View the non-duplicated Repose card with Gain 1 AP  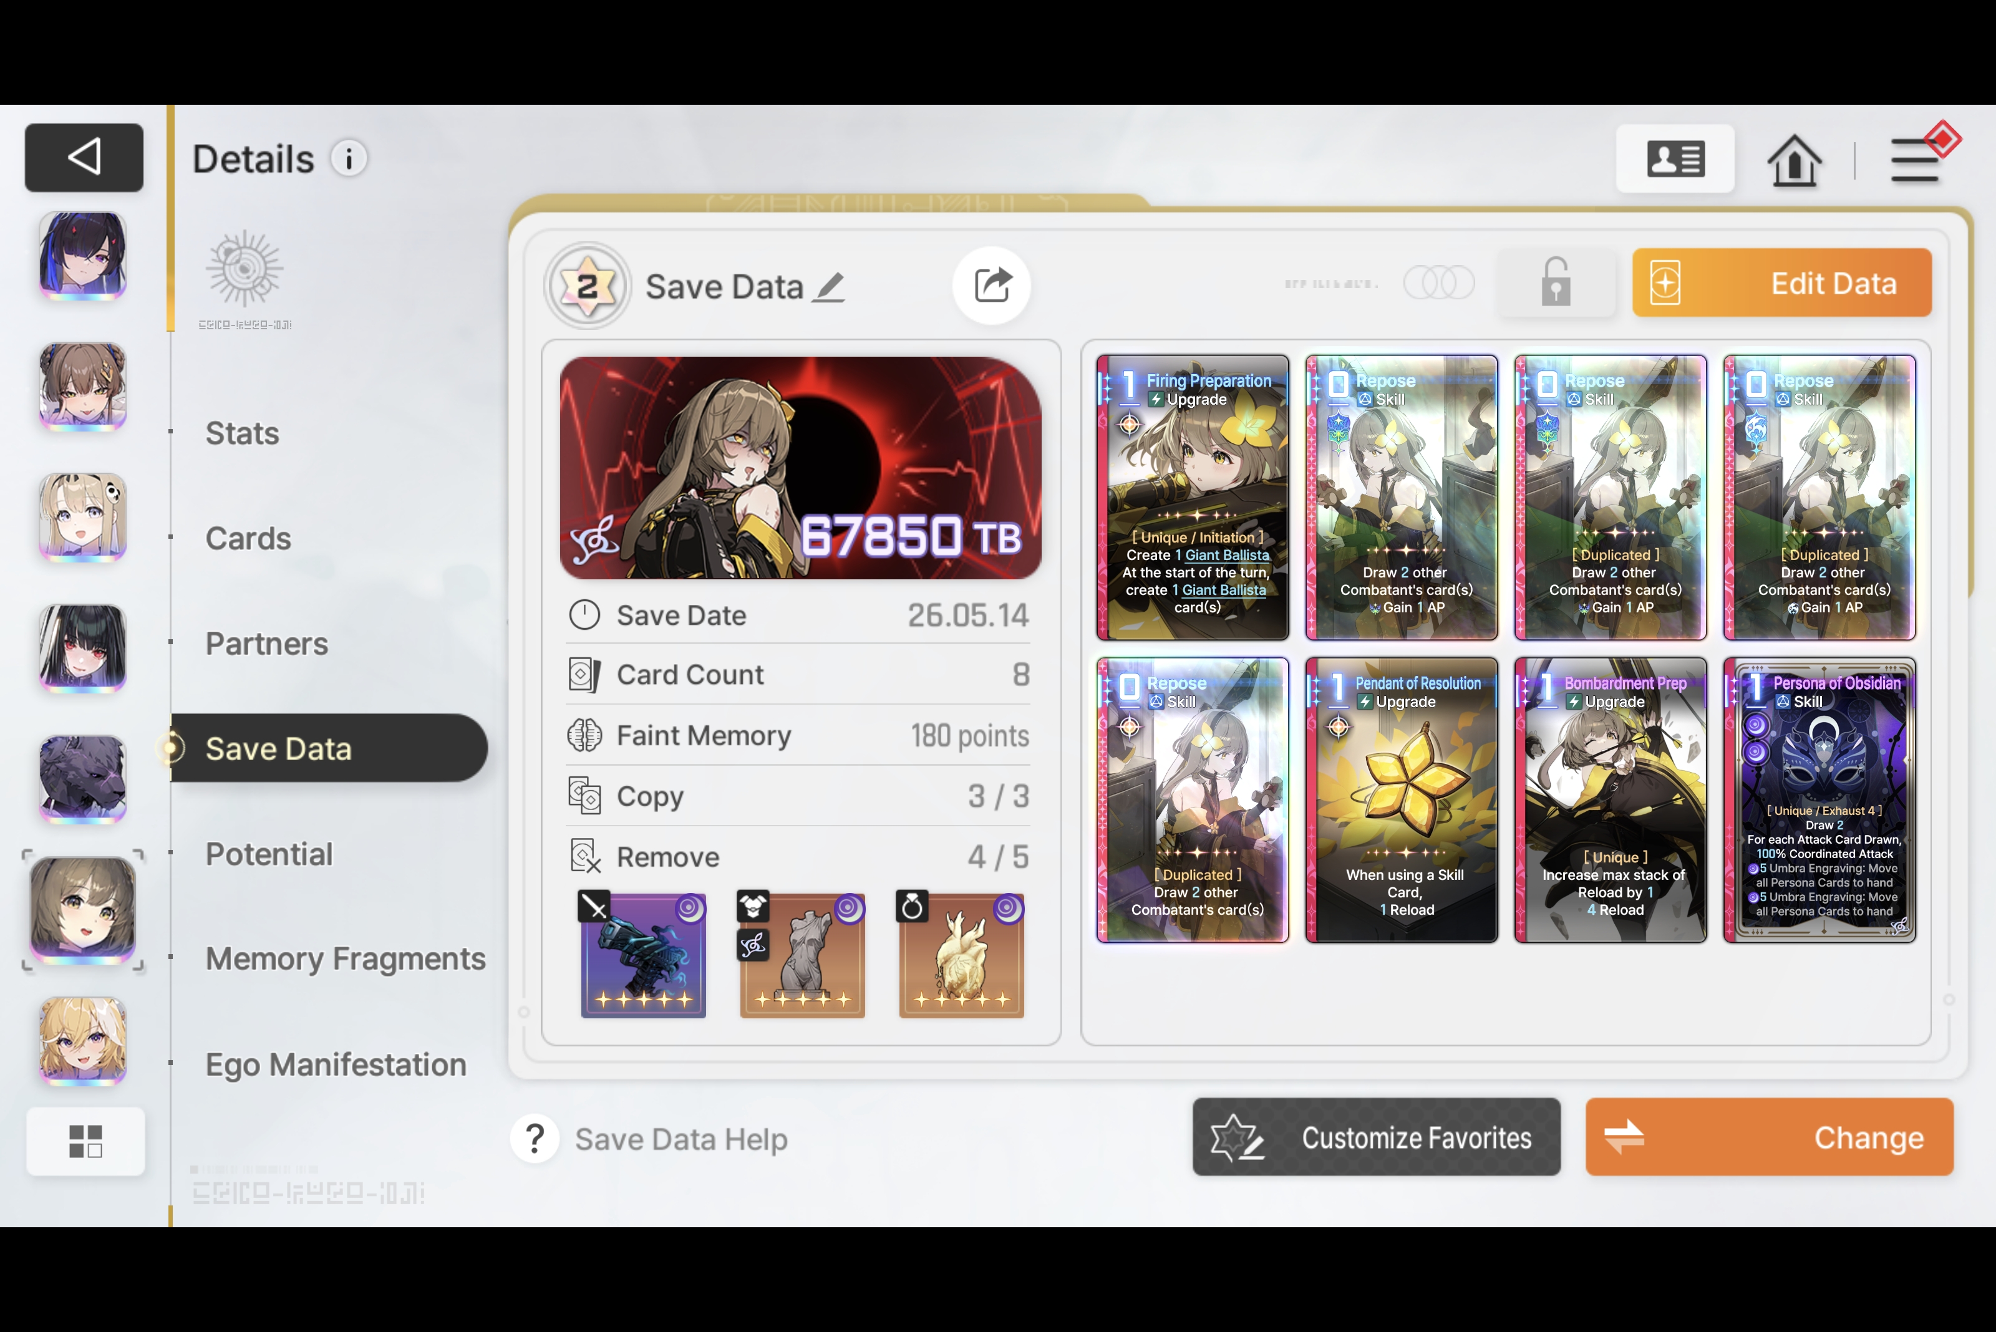(x=1401, y=497)
